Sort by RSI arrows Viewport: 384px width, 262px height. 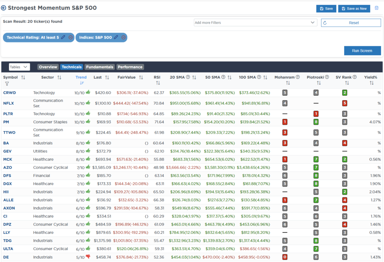click(158, 83)
